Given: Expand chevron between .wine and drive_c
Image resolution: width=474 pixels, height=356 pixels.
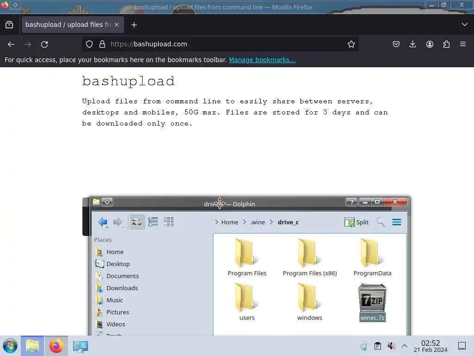Looking at the screenshot, I should pos(271,222).
